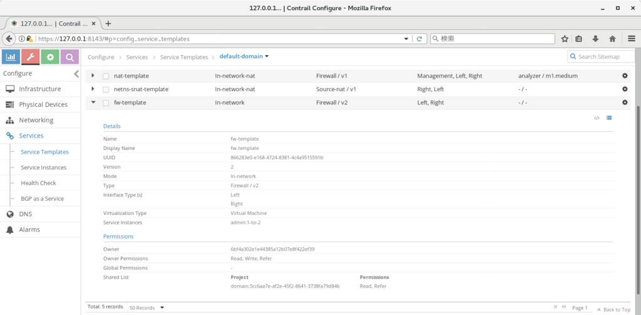Select Service Templates submenu item

click(x=44, y=152)
